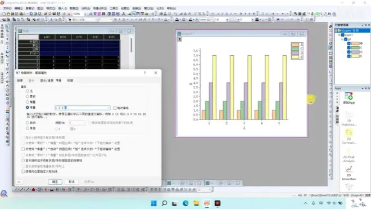Select the 无 offset radio button
Screen dimensions: 371x209
[x=28, y=91]
